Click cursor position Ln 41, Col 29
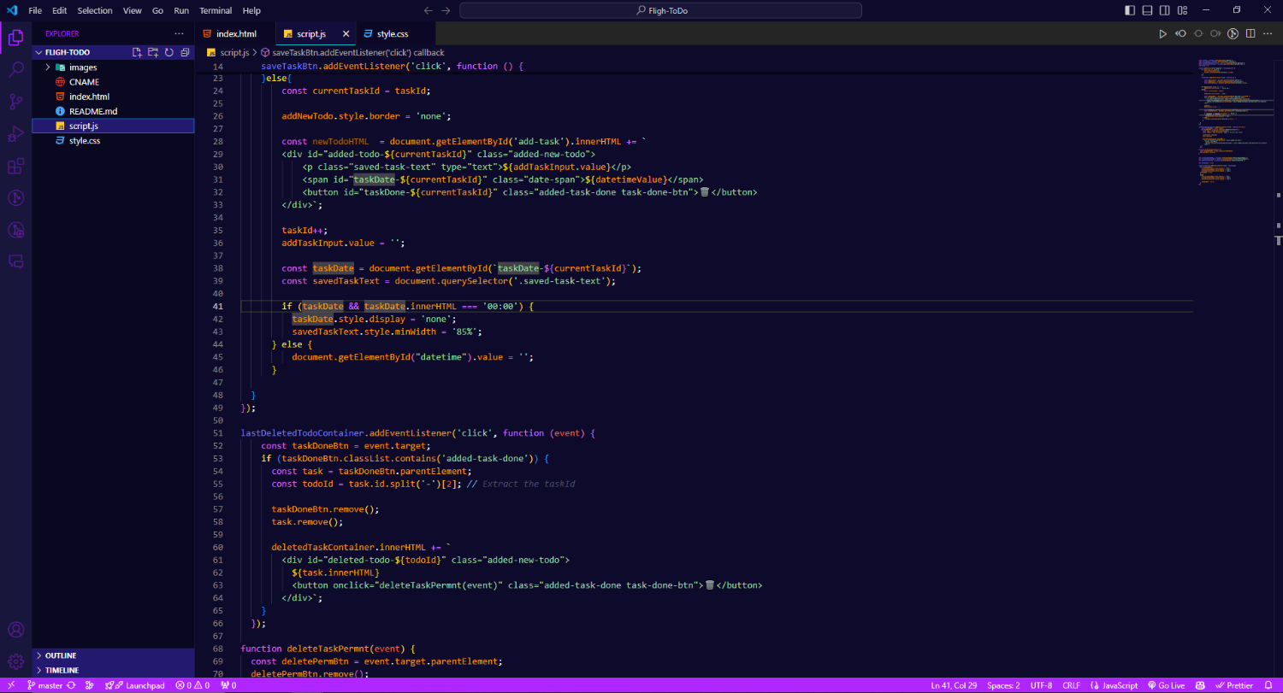Viewport: 1283px width, 693px height. 953,685
